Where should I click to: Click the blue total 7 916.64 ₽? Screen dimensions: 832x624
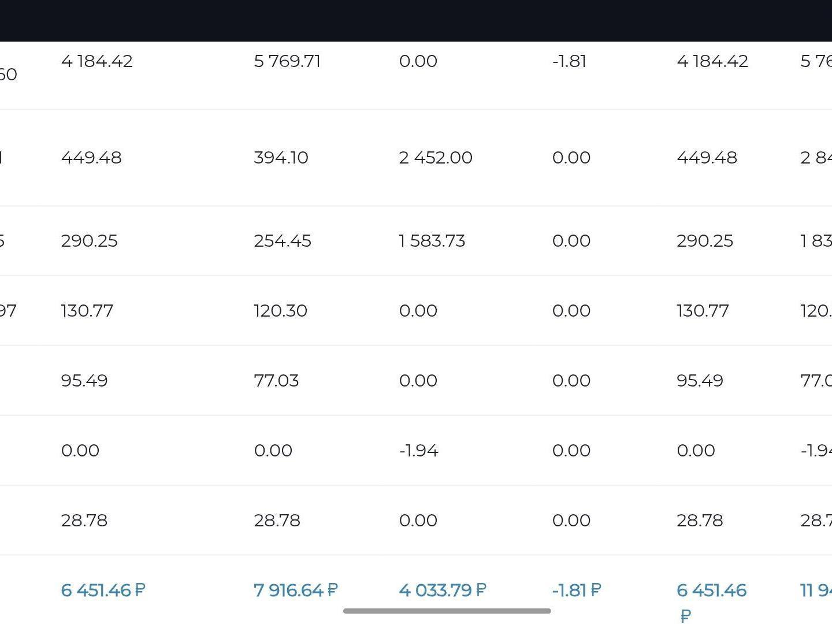[295, 590]
